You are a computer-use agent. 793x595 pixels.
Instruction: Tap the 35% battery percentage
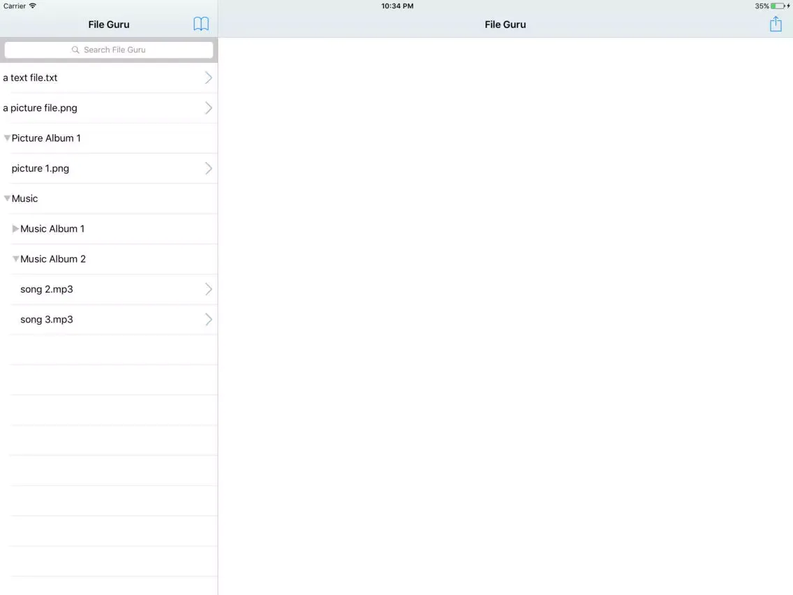(762, 6)
